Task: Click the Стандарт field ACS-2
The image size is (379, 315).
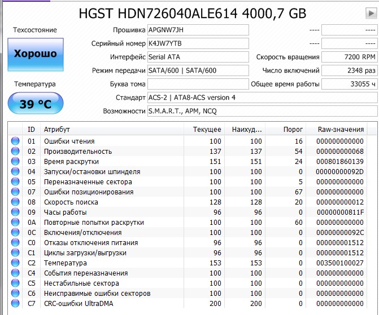Action: pyautogui.click(x=262, y=97)
